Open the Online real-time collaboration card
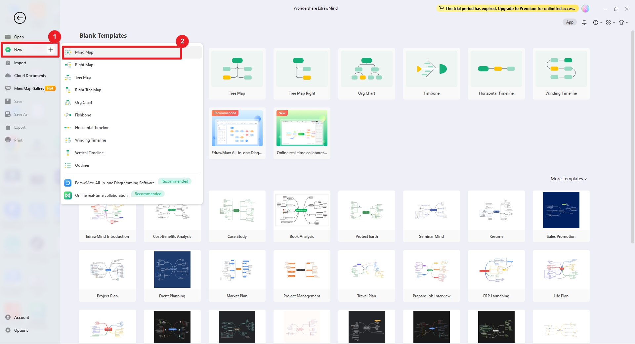 [x=302, y=133]
